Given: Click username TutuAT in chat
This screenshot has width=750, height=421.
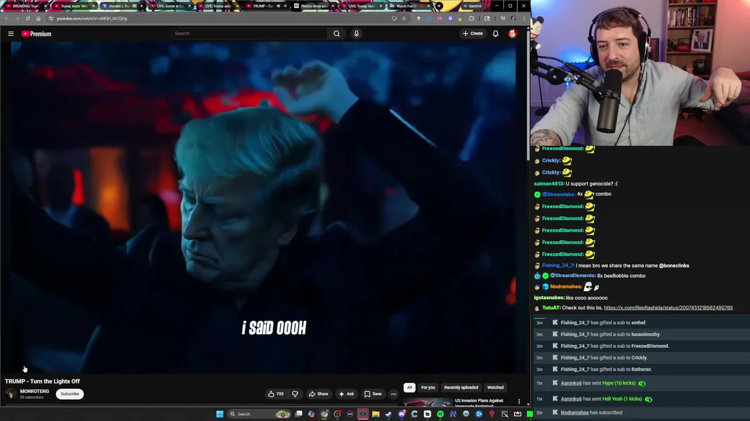Looking at the screenshot, I should pos(551,308).
